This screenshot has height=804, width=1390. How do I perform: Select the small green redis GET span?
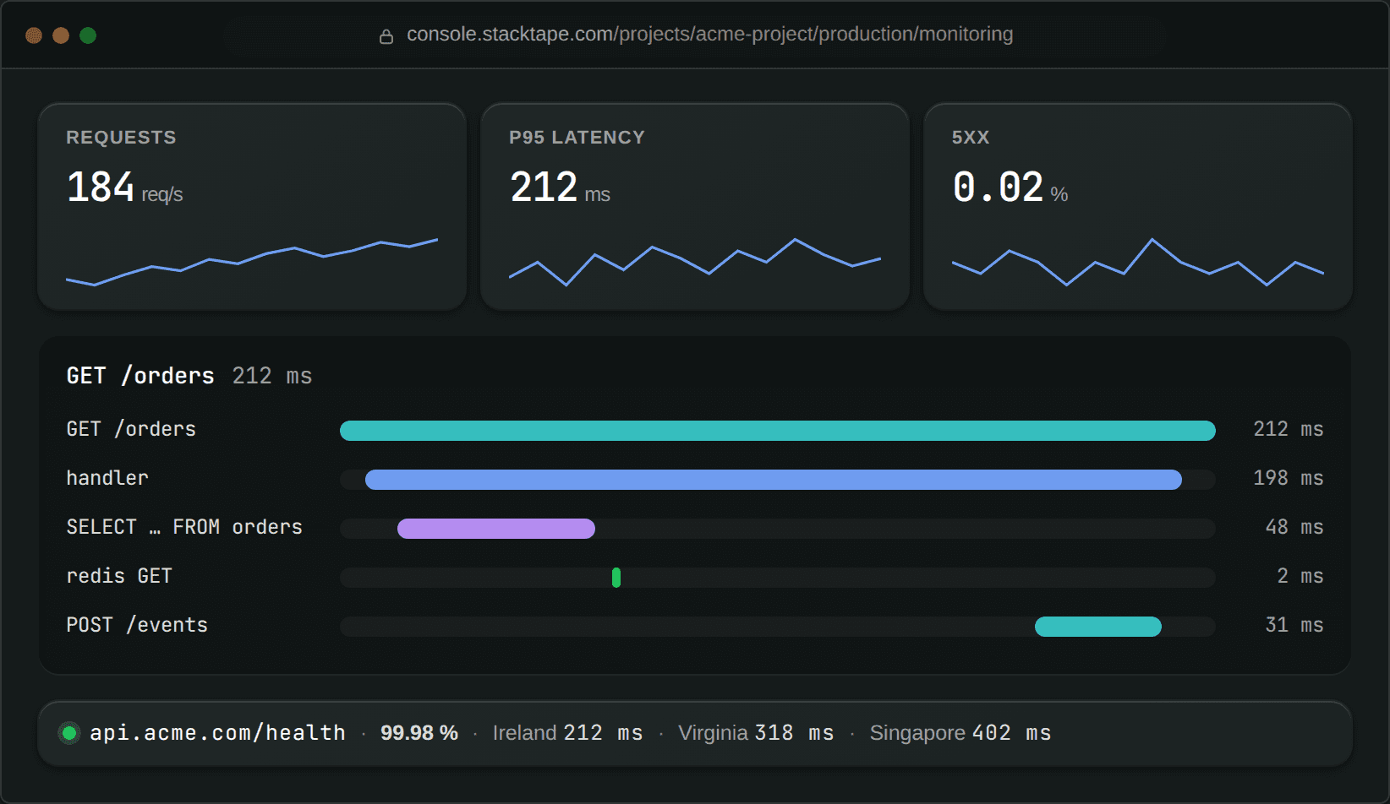point(616,578)
